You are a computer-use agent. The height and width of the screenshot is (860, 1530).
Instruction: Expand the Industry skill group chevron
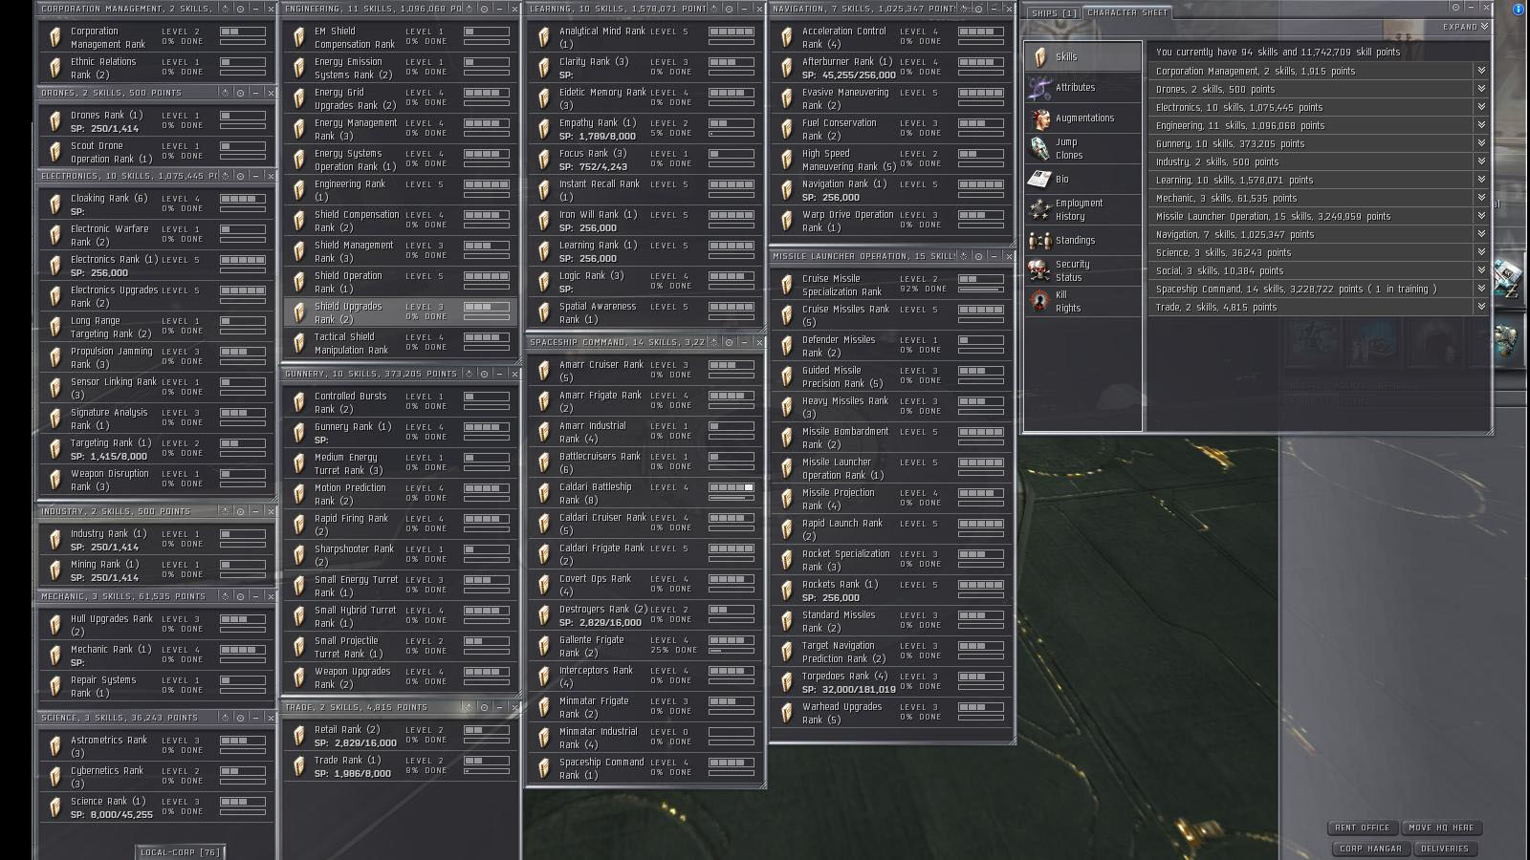tap(1481, 161)
